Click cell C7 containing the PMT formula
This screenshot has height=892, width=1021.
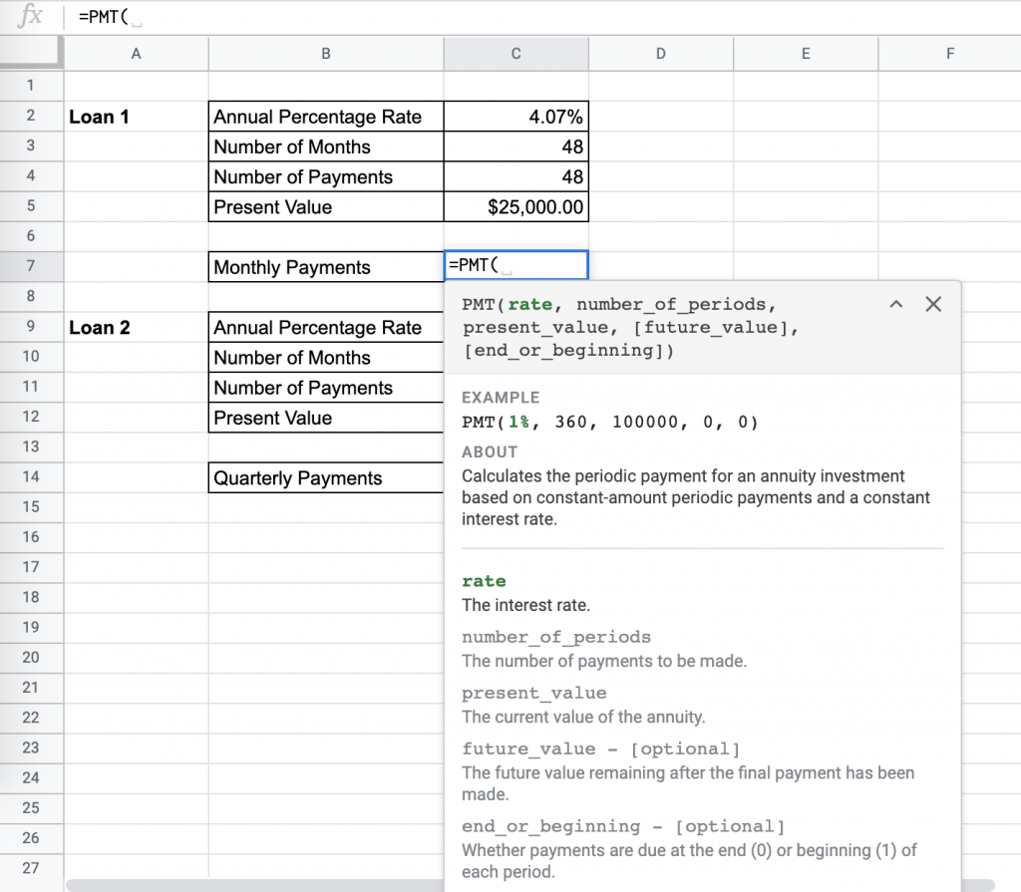[515, 265]
